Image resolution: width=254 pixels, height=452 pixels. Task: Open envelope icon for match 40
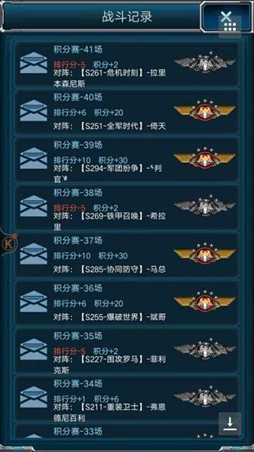(34, 110)
